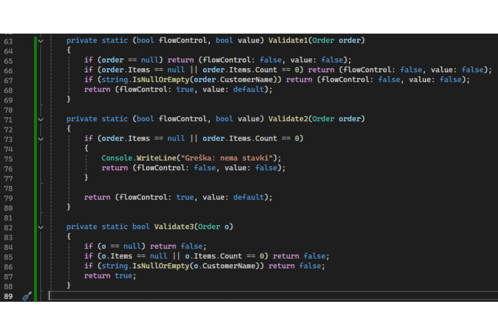This screenshot has width=498, height=336.
Task: Select line number 63 in the gutter
Action: click(x=8, y=41)
